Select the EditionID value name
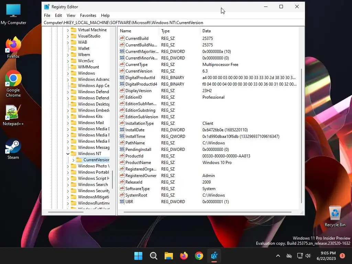 [x=134, y=97]
